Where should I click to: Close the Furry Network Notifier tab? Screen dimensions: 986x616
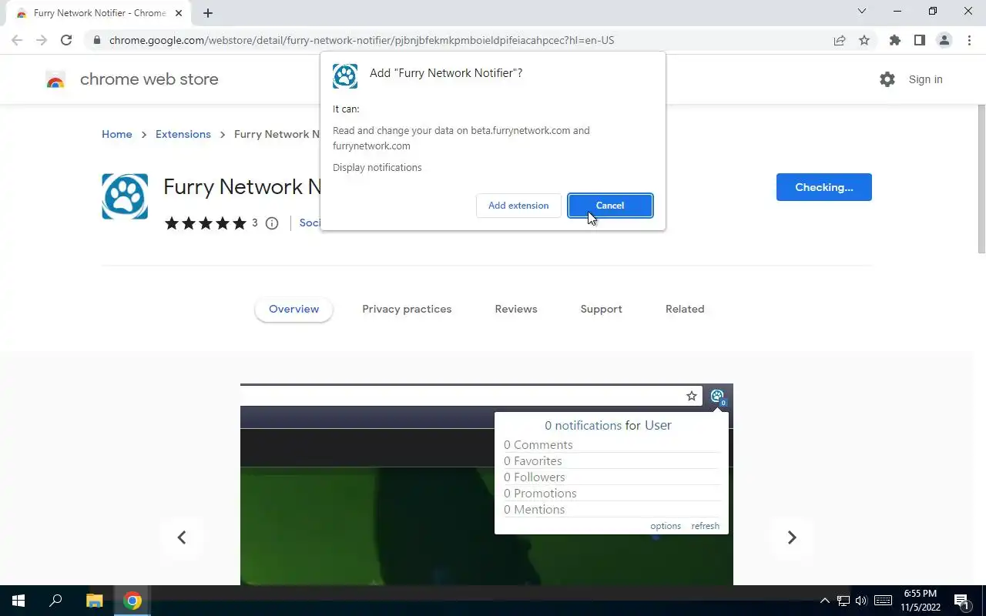click(x=179, y=13)
